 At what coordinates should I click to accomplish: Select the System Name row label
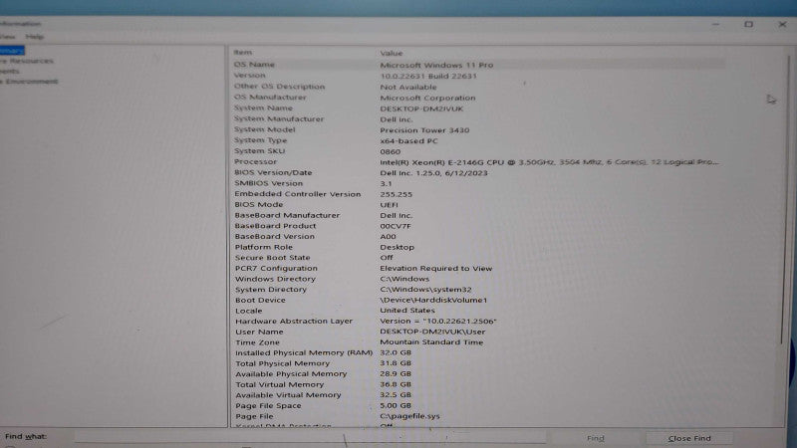point(263,108)
